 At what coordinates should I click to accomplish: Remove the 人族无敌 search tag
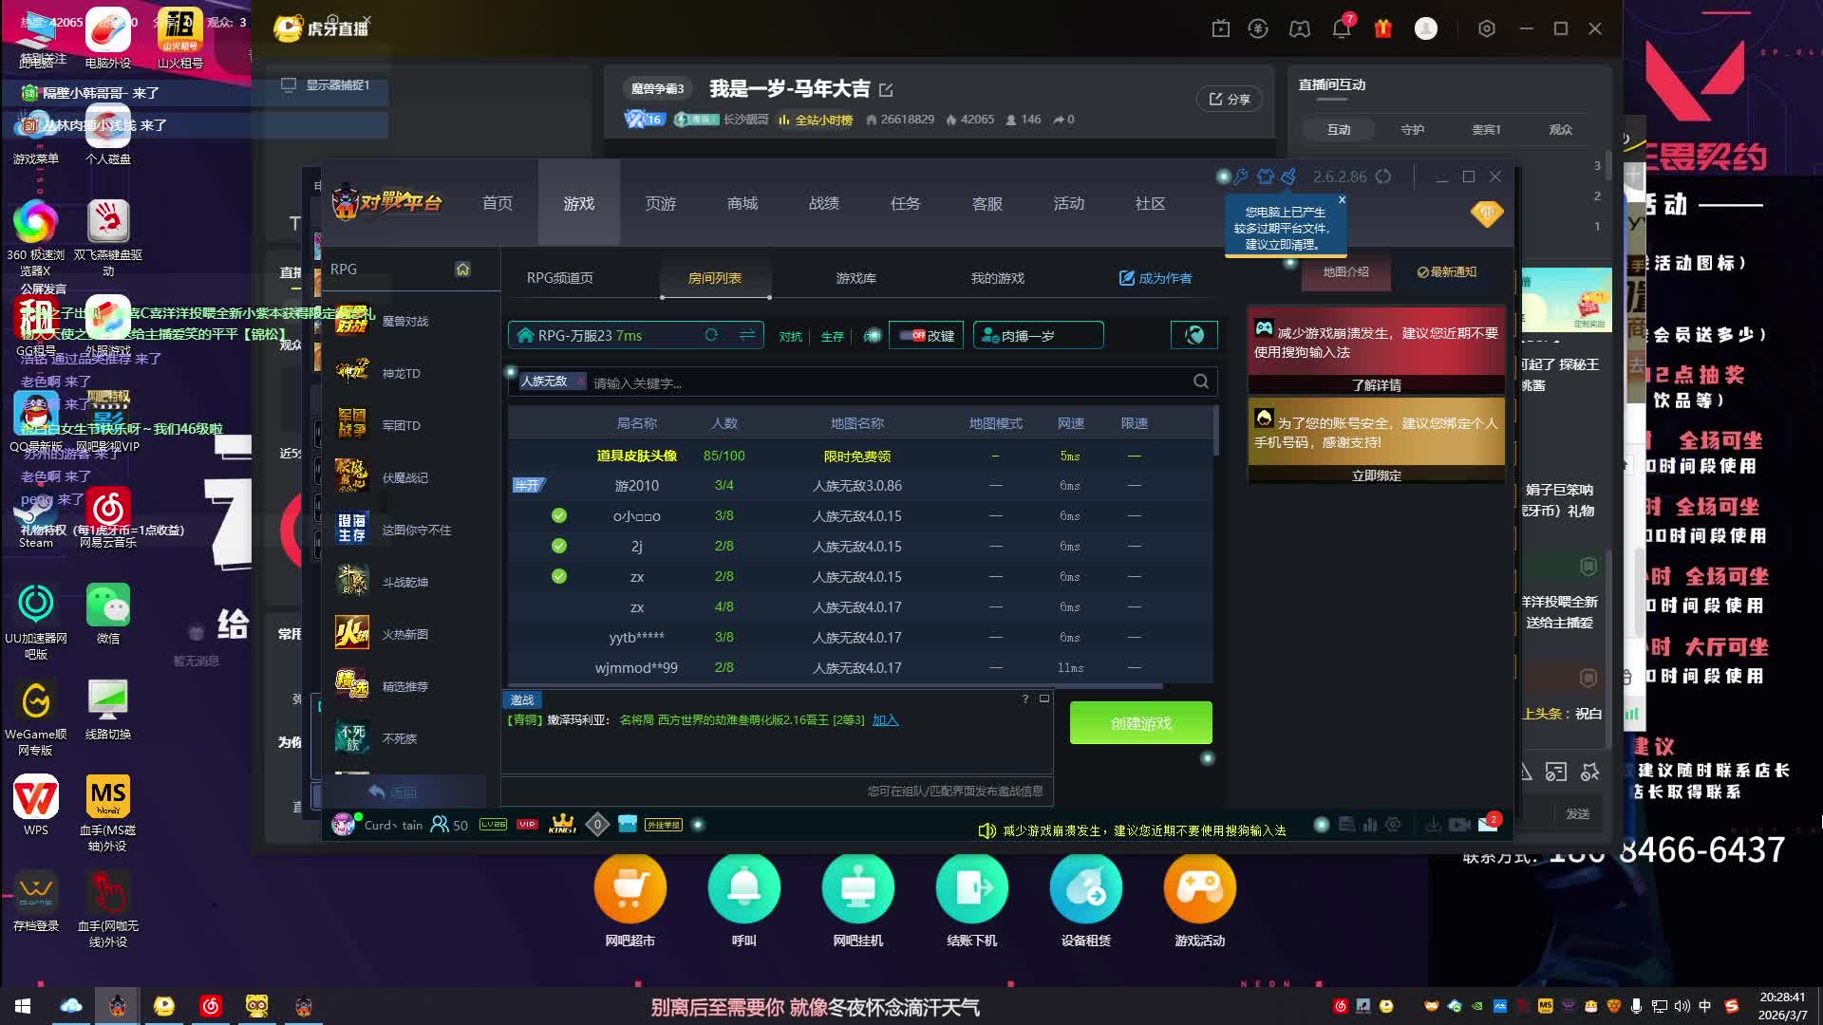(580, 382)
